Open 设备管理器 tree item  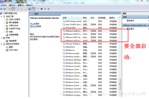(14, 35)
